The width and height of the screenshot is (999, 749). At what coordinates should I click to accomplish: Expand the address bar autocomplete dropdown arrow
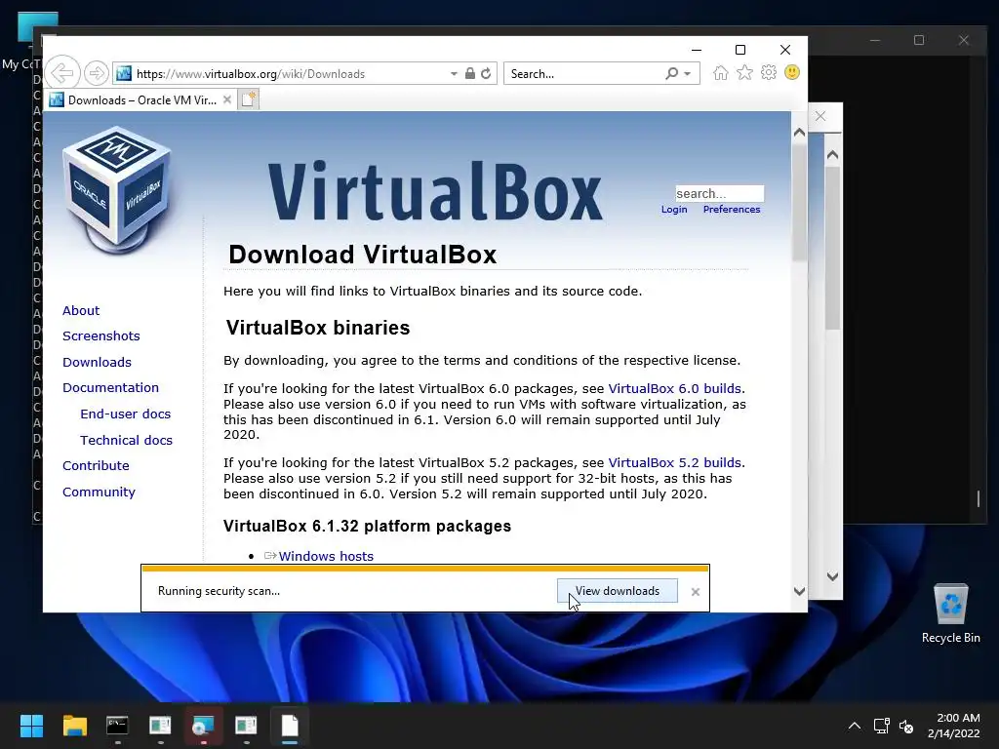click(454, 73)
